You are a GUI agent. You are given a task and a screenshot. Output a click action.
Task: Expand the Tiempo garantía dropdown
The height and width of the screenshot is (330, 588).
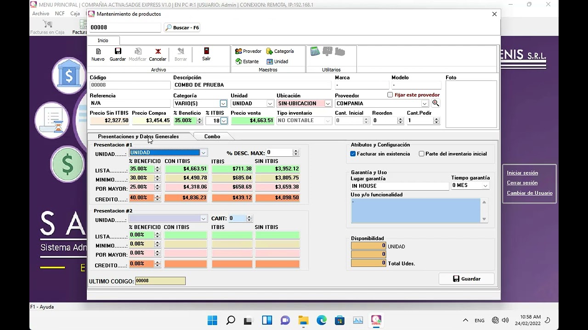(485, 186)
